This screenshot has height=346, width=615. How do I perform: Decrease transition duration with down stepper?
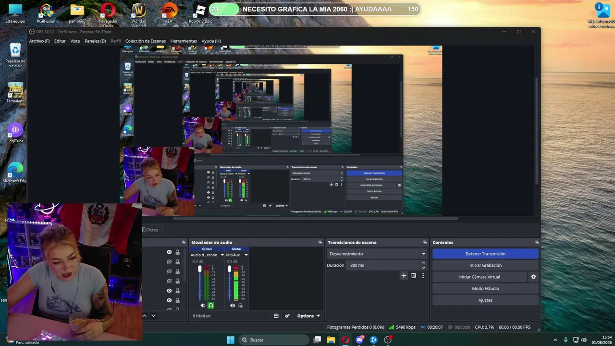click(423, 267)
